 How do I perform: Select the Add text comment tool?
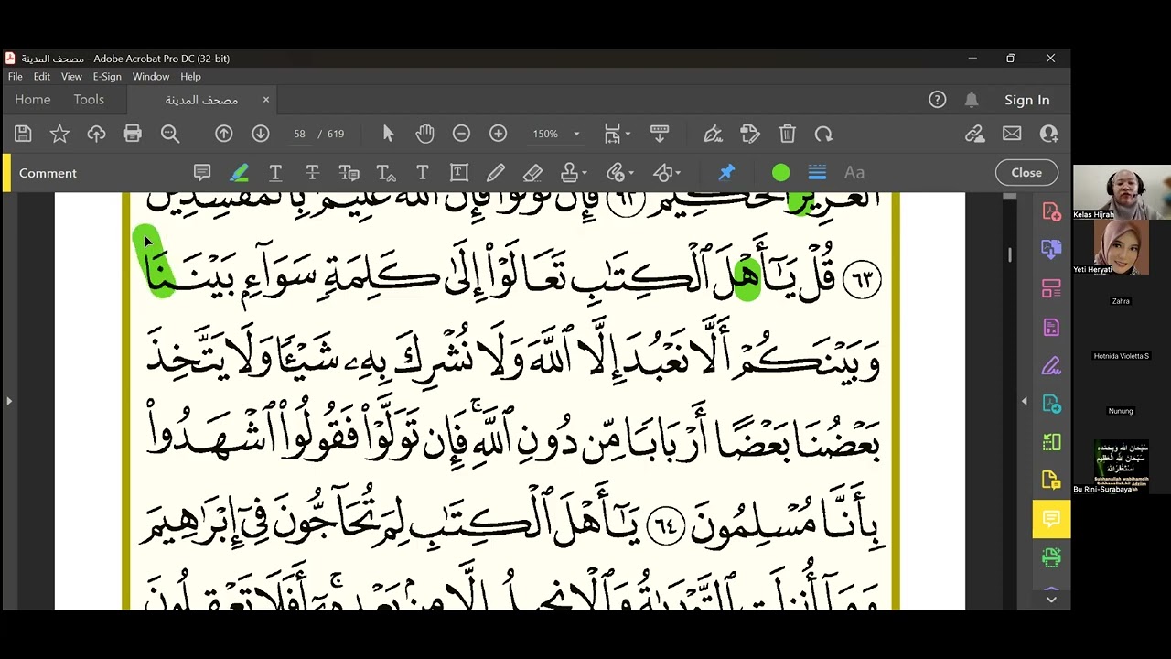pyautogui.click(x=422, y=172)
